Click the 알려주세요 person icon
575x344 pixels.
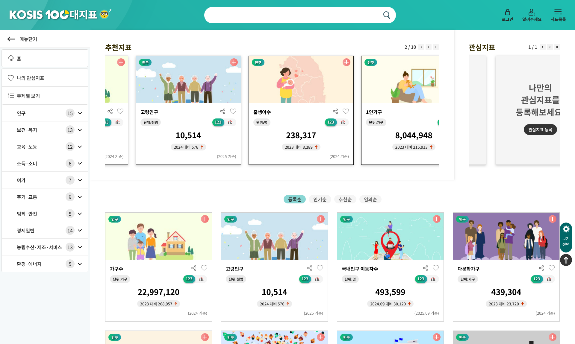(x=532, y=12)
